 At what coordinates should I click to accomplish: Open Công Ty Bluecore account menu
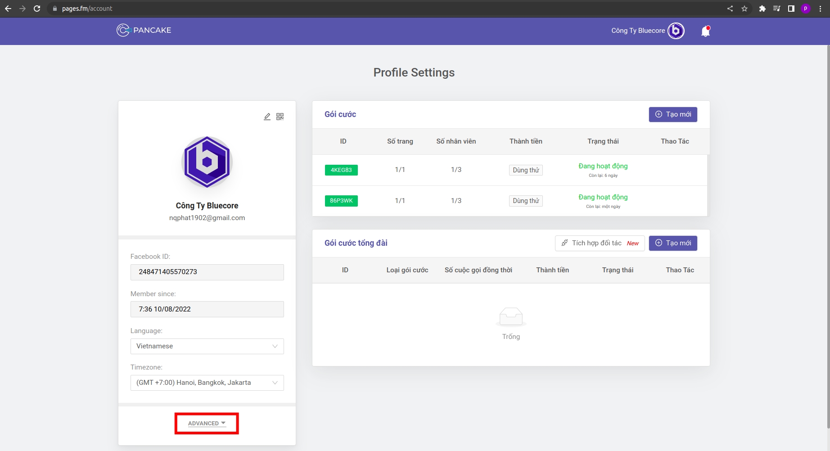[x=638, y=31]
